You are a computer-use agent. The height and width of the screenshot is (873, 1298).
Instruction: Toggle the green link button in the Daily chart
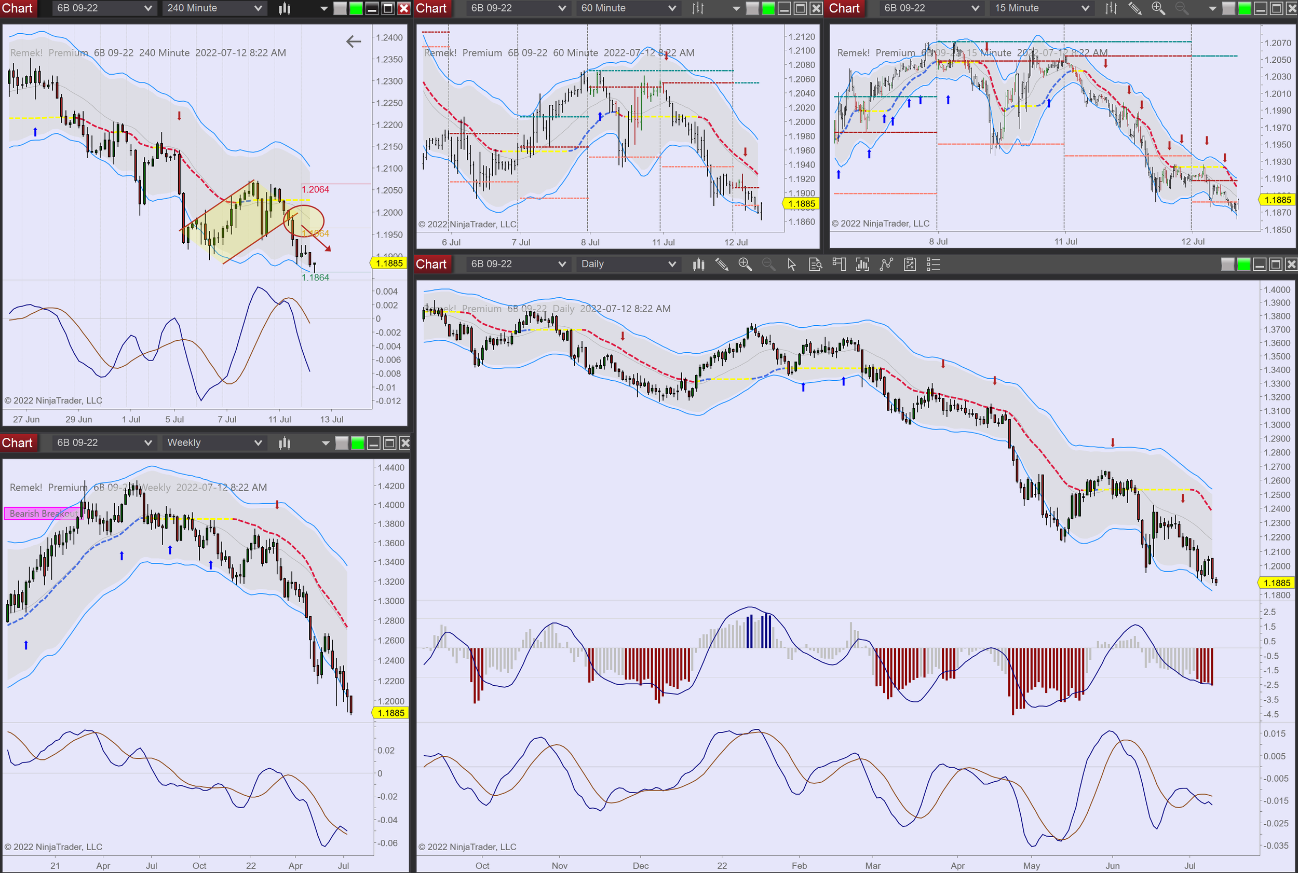tap(1243, 265)
